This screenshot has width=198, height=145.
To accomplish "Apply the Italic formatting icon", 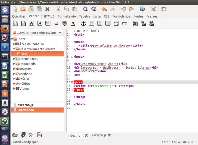I will tap(40, 23).
